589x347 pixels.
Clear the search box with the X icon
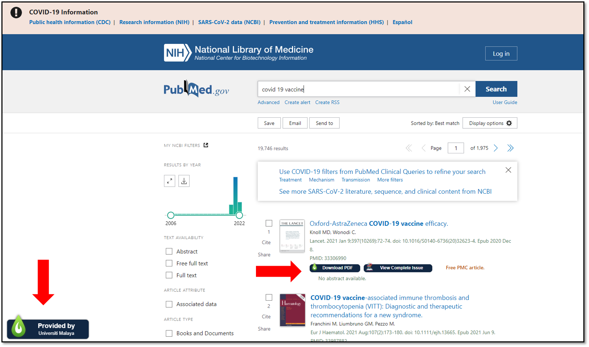pos(467,89)
